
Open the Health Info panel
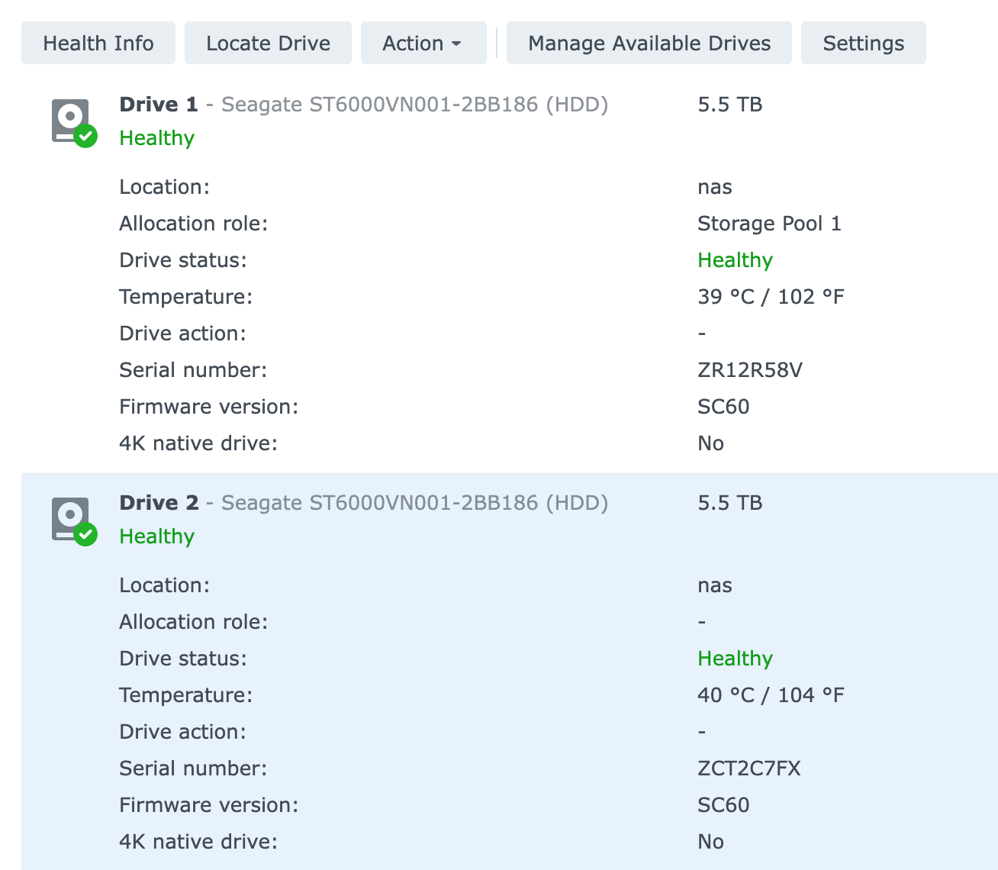coord(98,43)
